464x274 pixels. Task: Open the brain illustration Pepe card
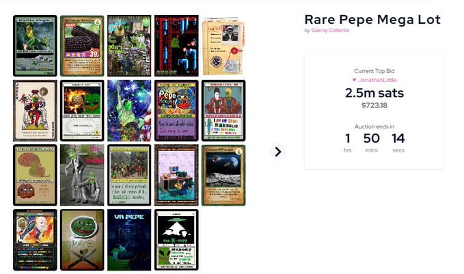pos(35,175)
